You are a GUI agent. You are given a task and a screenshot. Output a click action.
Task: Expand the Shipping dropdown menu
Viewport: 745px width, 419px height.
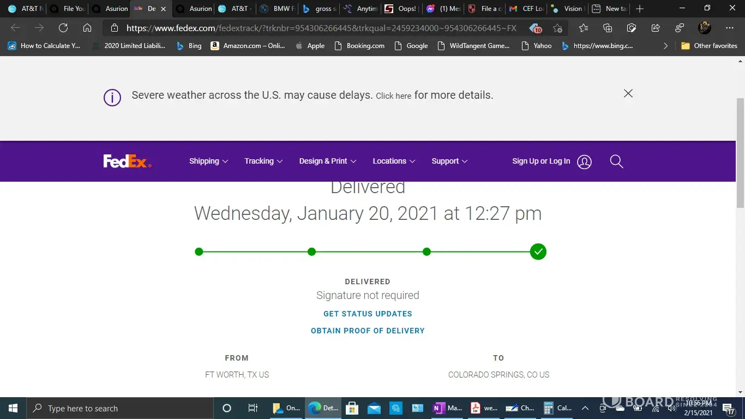click(x=208, y=161)
